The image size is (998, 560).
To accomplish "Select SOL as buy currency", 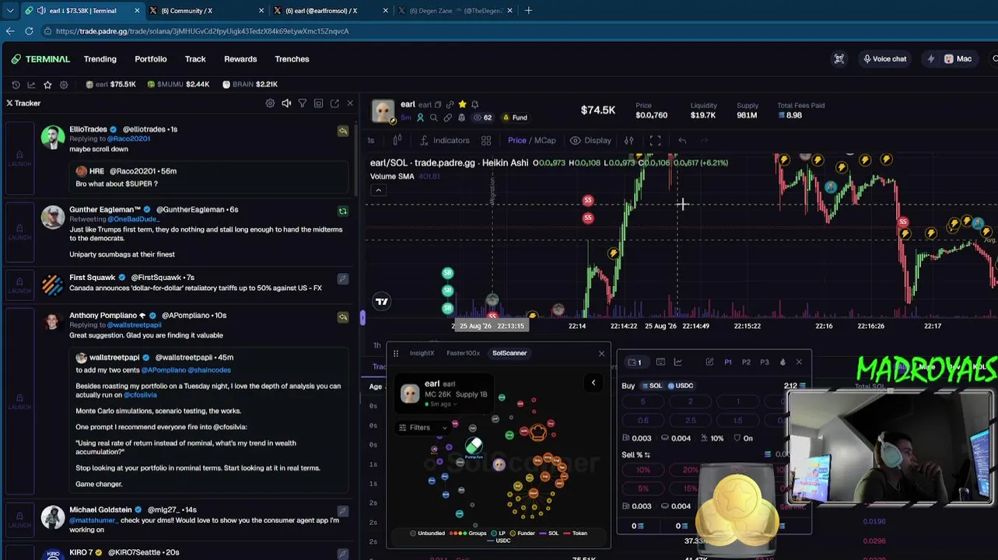I will click(652, 386).
